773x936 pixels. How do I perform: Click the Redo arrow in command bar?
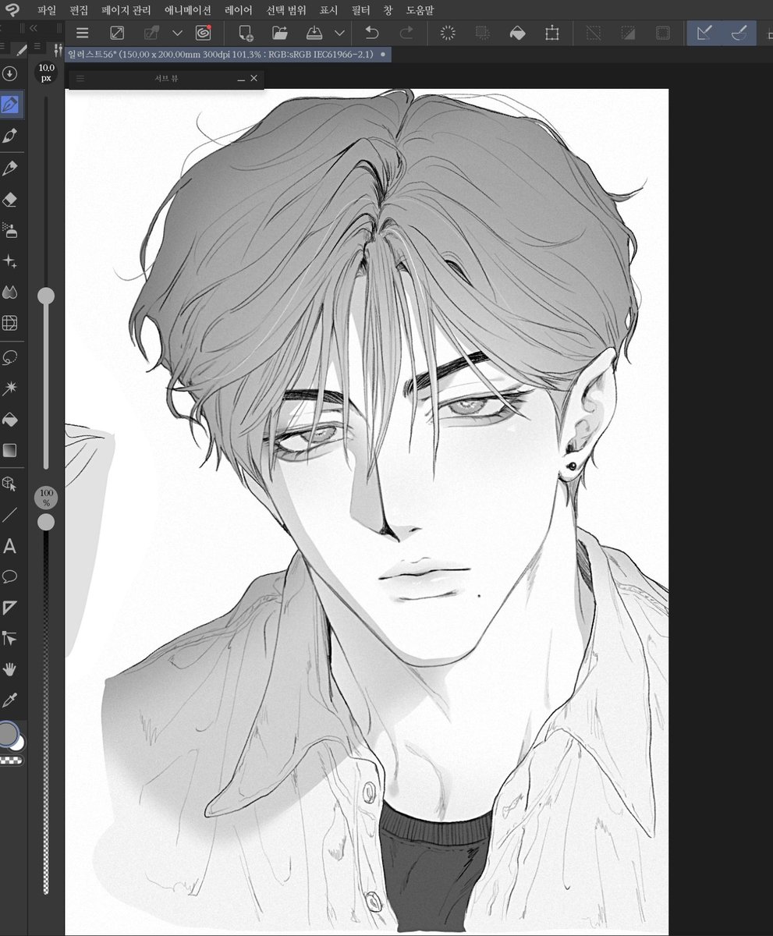tap(406, 33)
